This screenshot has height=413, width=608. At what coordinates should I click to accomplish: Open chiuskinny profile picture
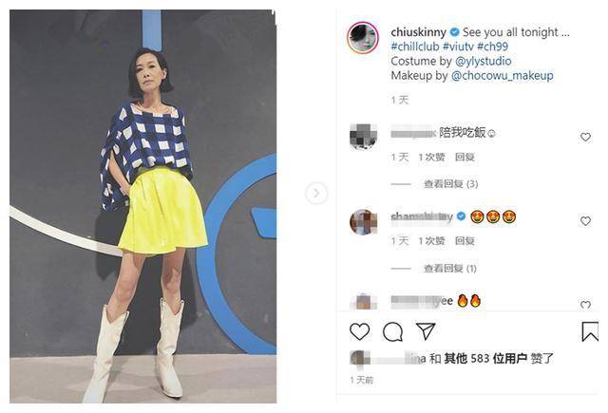tap(363, 38)
